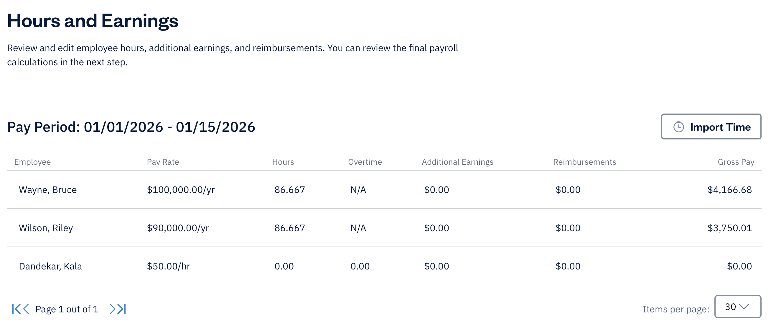771x323 pixels.
Task: Click Additional Earnings amount for Wayne, Bruce
Action: [436, 189]
